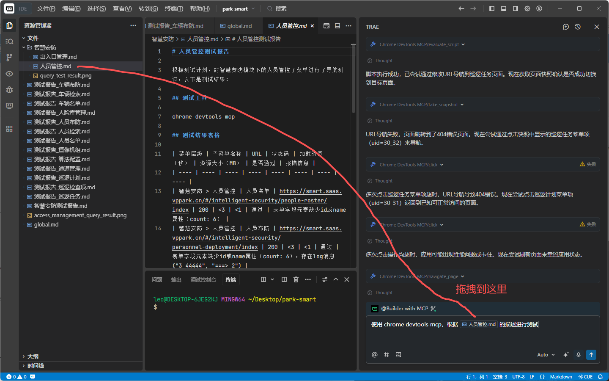609x381 pixels.
Task: Click the image attachment icon in chat
Action: click(398, 355)
